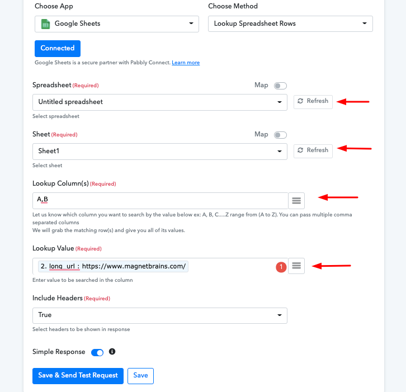Expand the Sheet1 dropdown
Image resolution: width=406 pixels, height=392 pixels.
[159, 152]
